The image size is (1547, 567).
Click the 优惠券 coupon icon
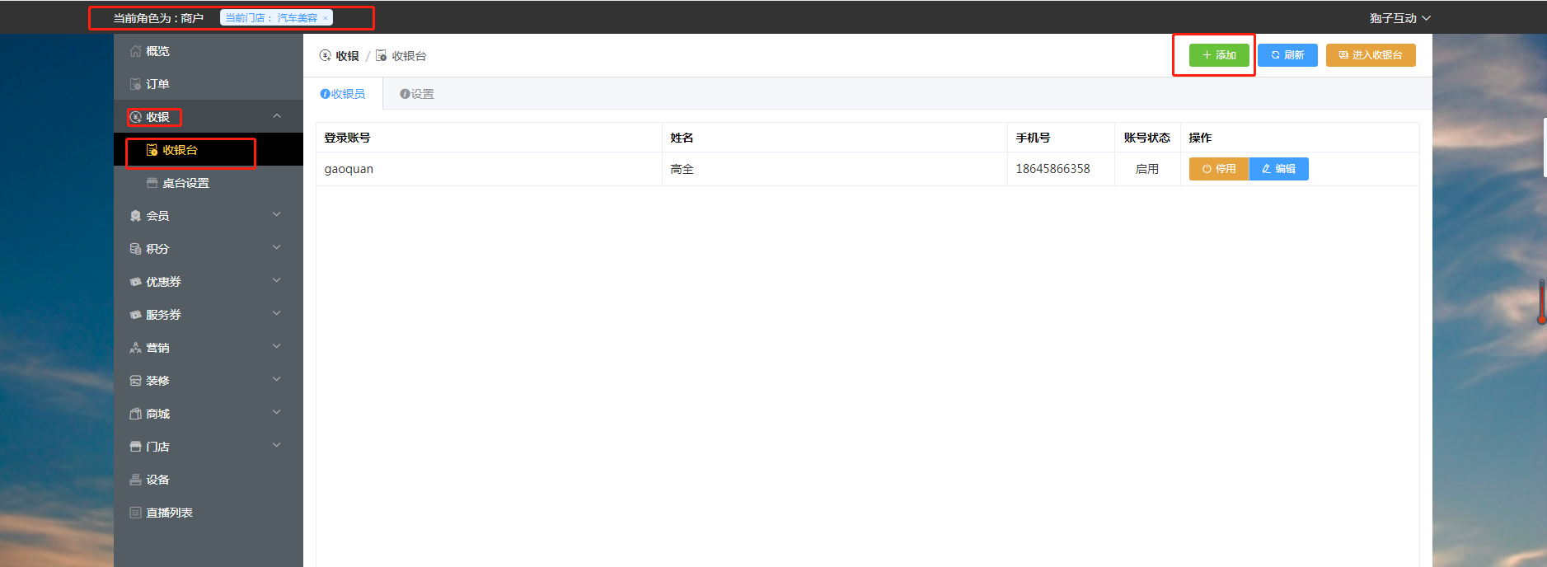pyautogui.click(x=135, y=282)
